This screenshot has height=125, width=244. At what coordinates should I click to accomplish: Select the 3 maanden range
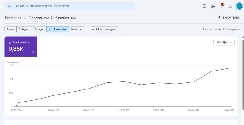[x=58, y=29]
